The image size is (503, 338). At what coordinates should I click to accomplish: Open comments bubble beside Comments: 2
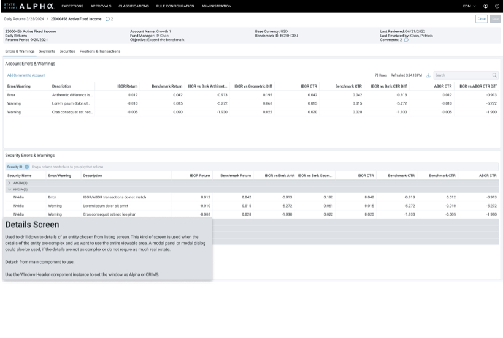(x=406, y=40)
